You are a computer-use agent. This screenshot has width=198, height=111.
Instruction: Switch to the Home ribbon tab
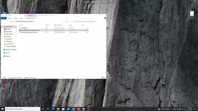[x=10, y=18]
